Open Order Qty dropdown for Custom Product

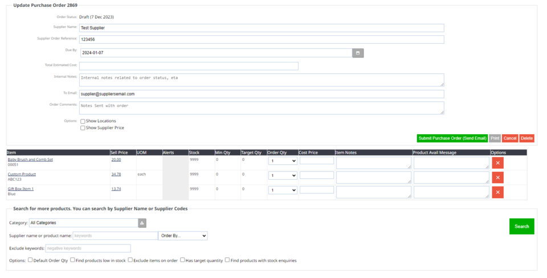pos(283,176)
